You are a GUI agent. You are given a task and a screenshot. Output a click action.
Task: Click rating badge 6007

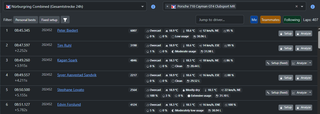(133, 31)
